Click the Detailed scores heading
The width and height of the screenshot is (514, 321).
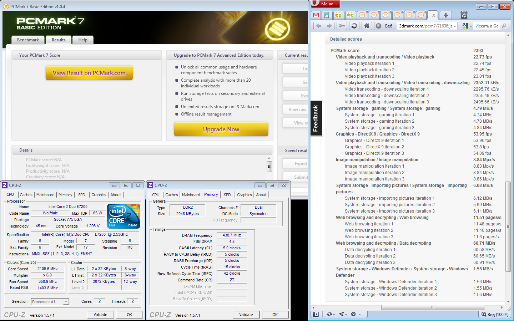pos(346,39)
